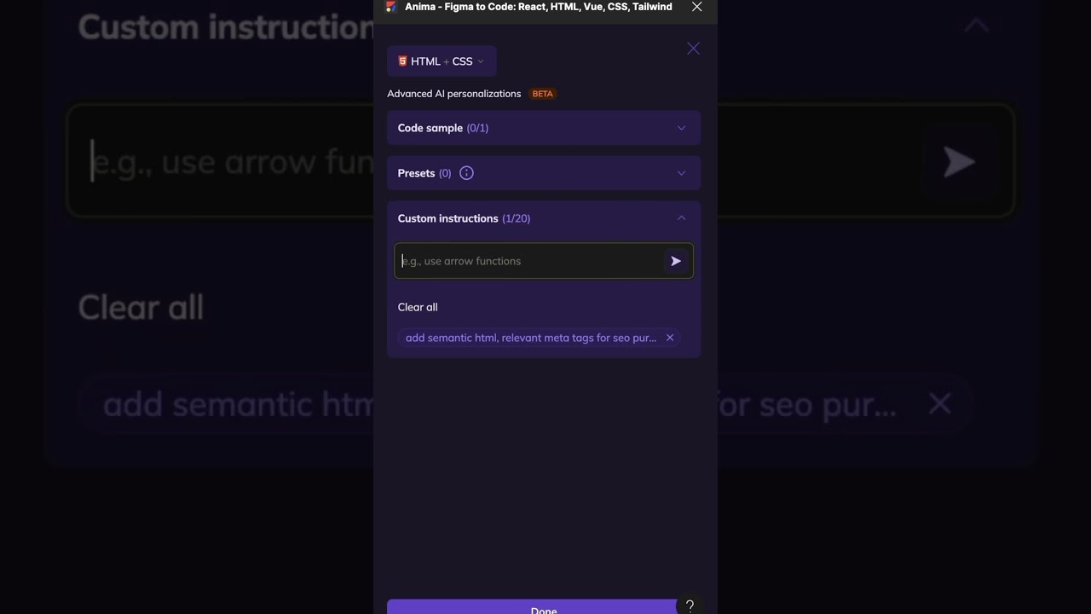This screenshot has height=614, width=1091.
Task: Click the Clear all link
Action: (418, 307)
